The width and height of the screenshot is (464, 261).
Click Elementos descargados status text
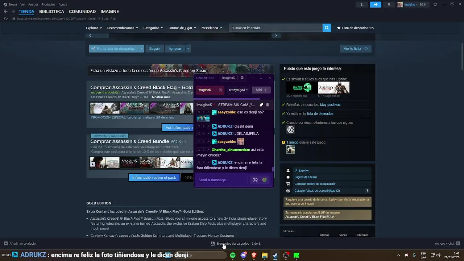click(238, 244)
